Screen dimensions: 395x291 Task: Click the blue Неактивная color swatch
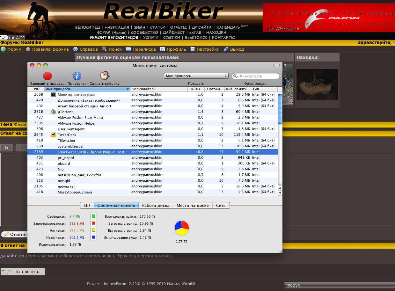click(93, 237)
